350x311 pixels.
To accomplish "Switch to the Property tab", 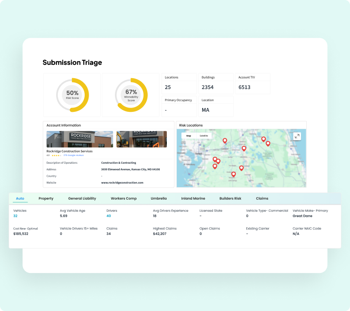I will 46,198.
